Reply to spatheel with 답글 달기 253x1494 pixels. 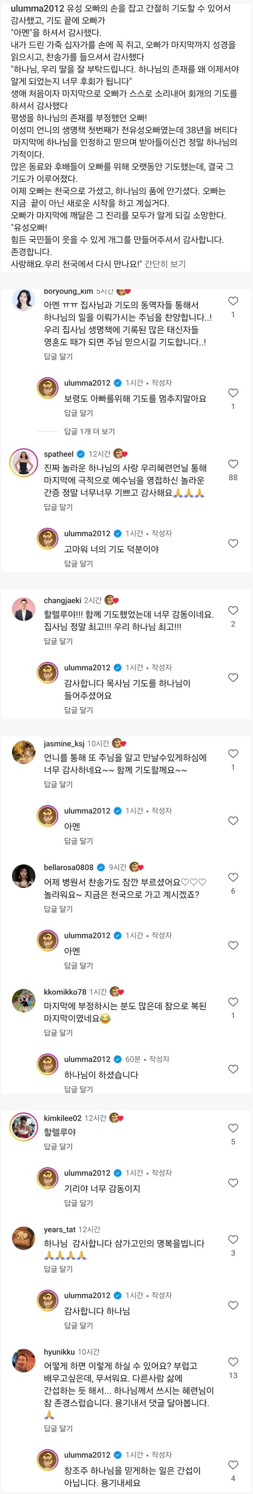59,507
